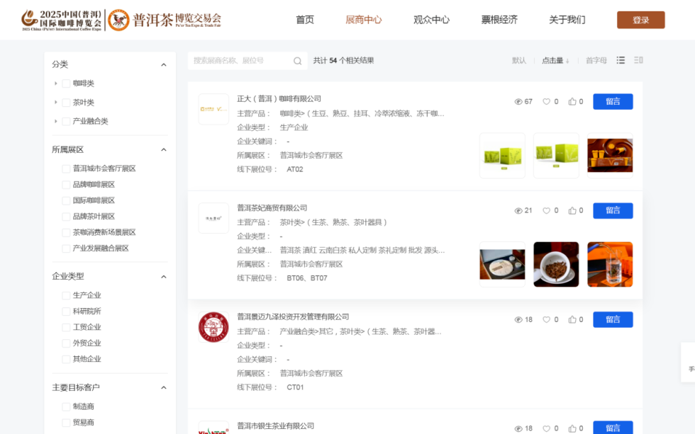Expand the 茶叶类 tree arrow
Image resolution: width=695 pixels, height=434 pixels.
(56, 102)
